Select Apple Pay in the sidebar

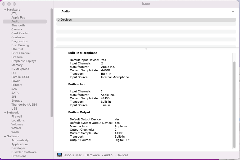[x=18, y=17]
